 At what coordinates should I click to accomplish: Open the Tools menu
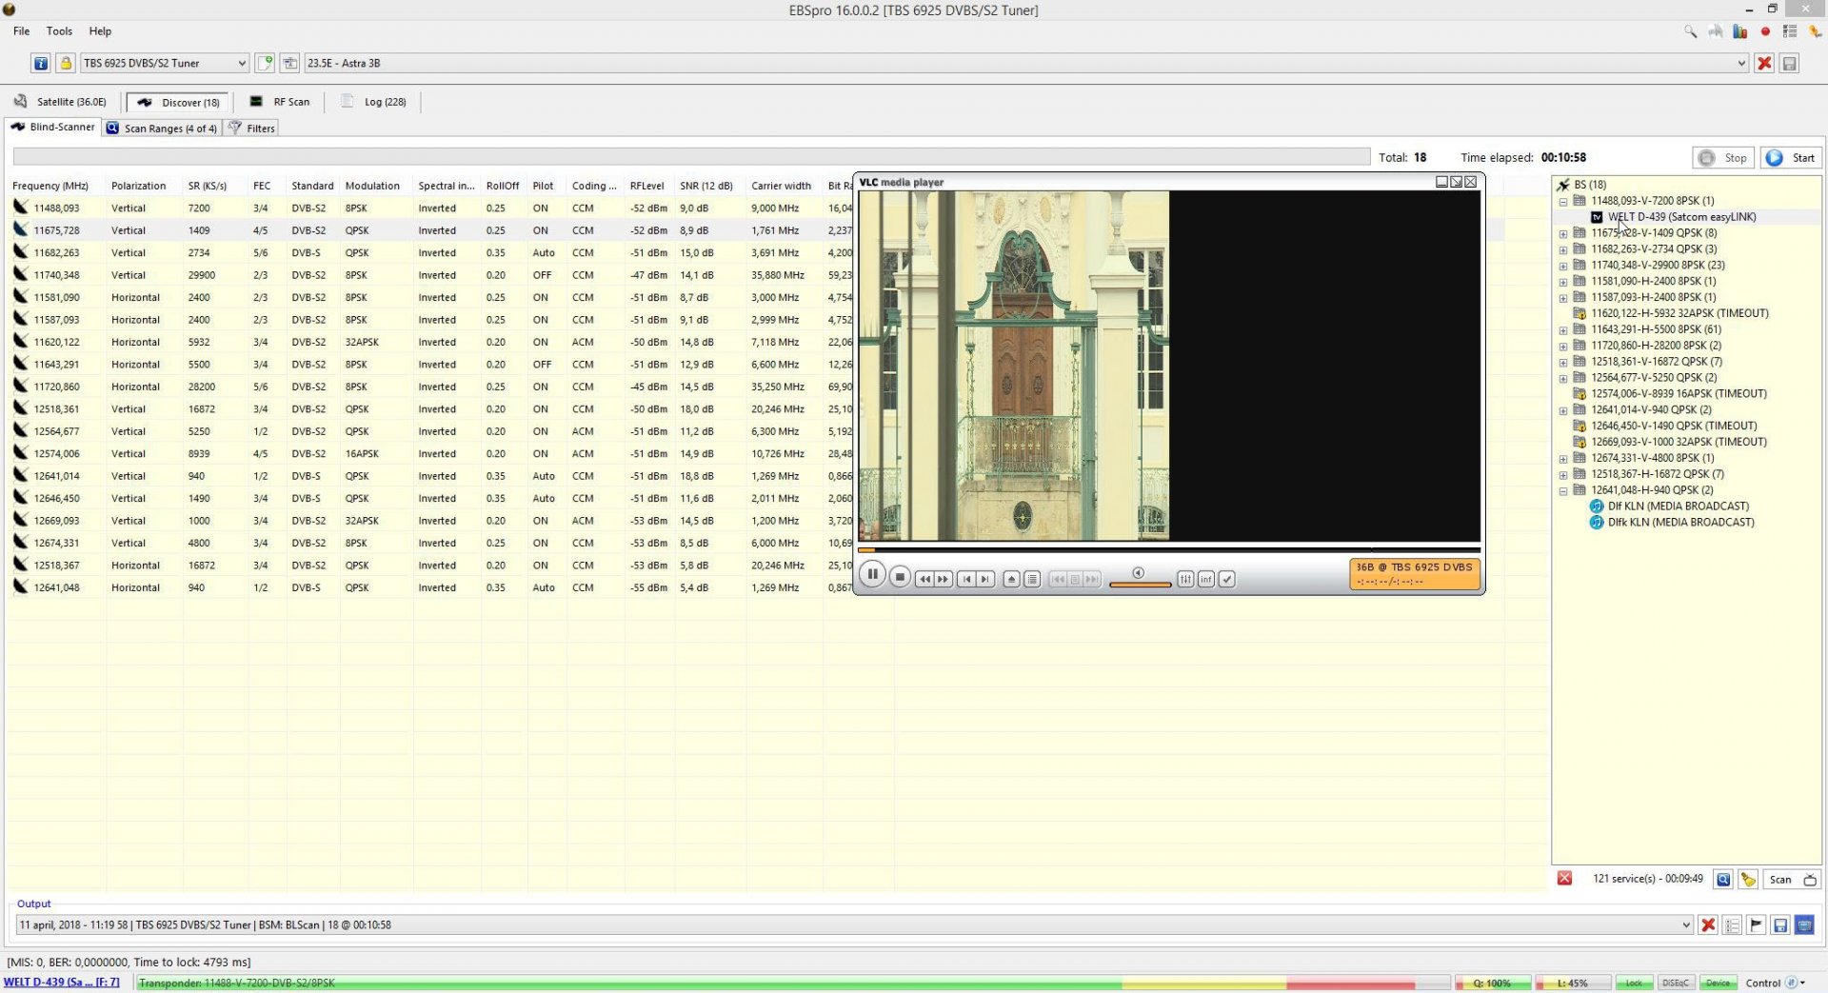pos(59,30)
